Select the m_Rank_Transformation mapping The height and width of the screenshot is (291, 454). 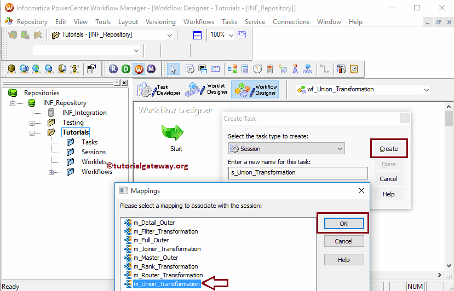click(x=165, y=266)
